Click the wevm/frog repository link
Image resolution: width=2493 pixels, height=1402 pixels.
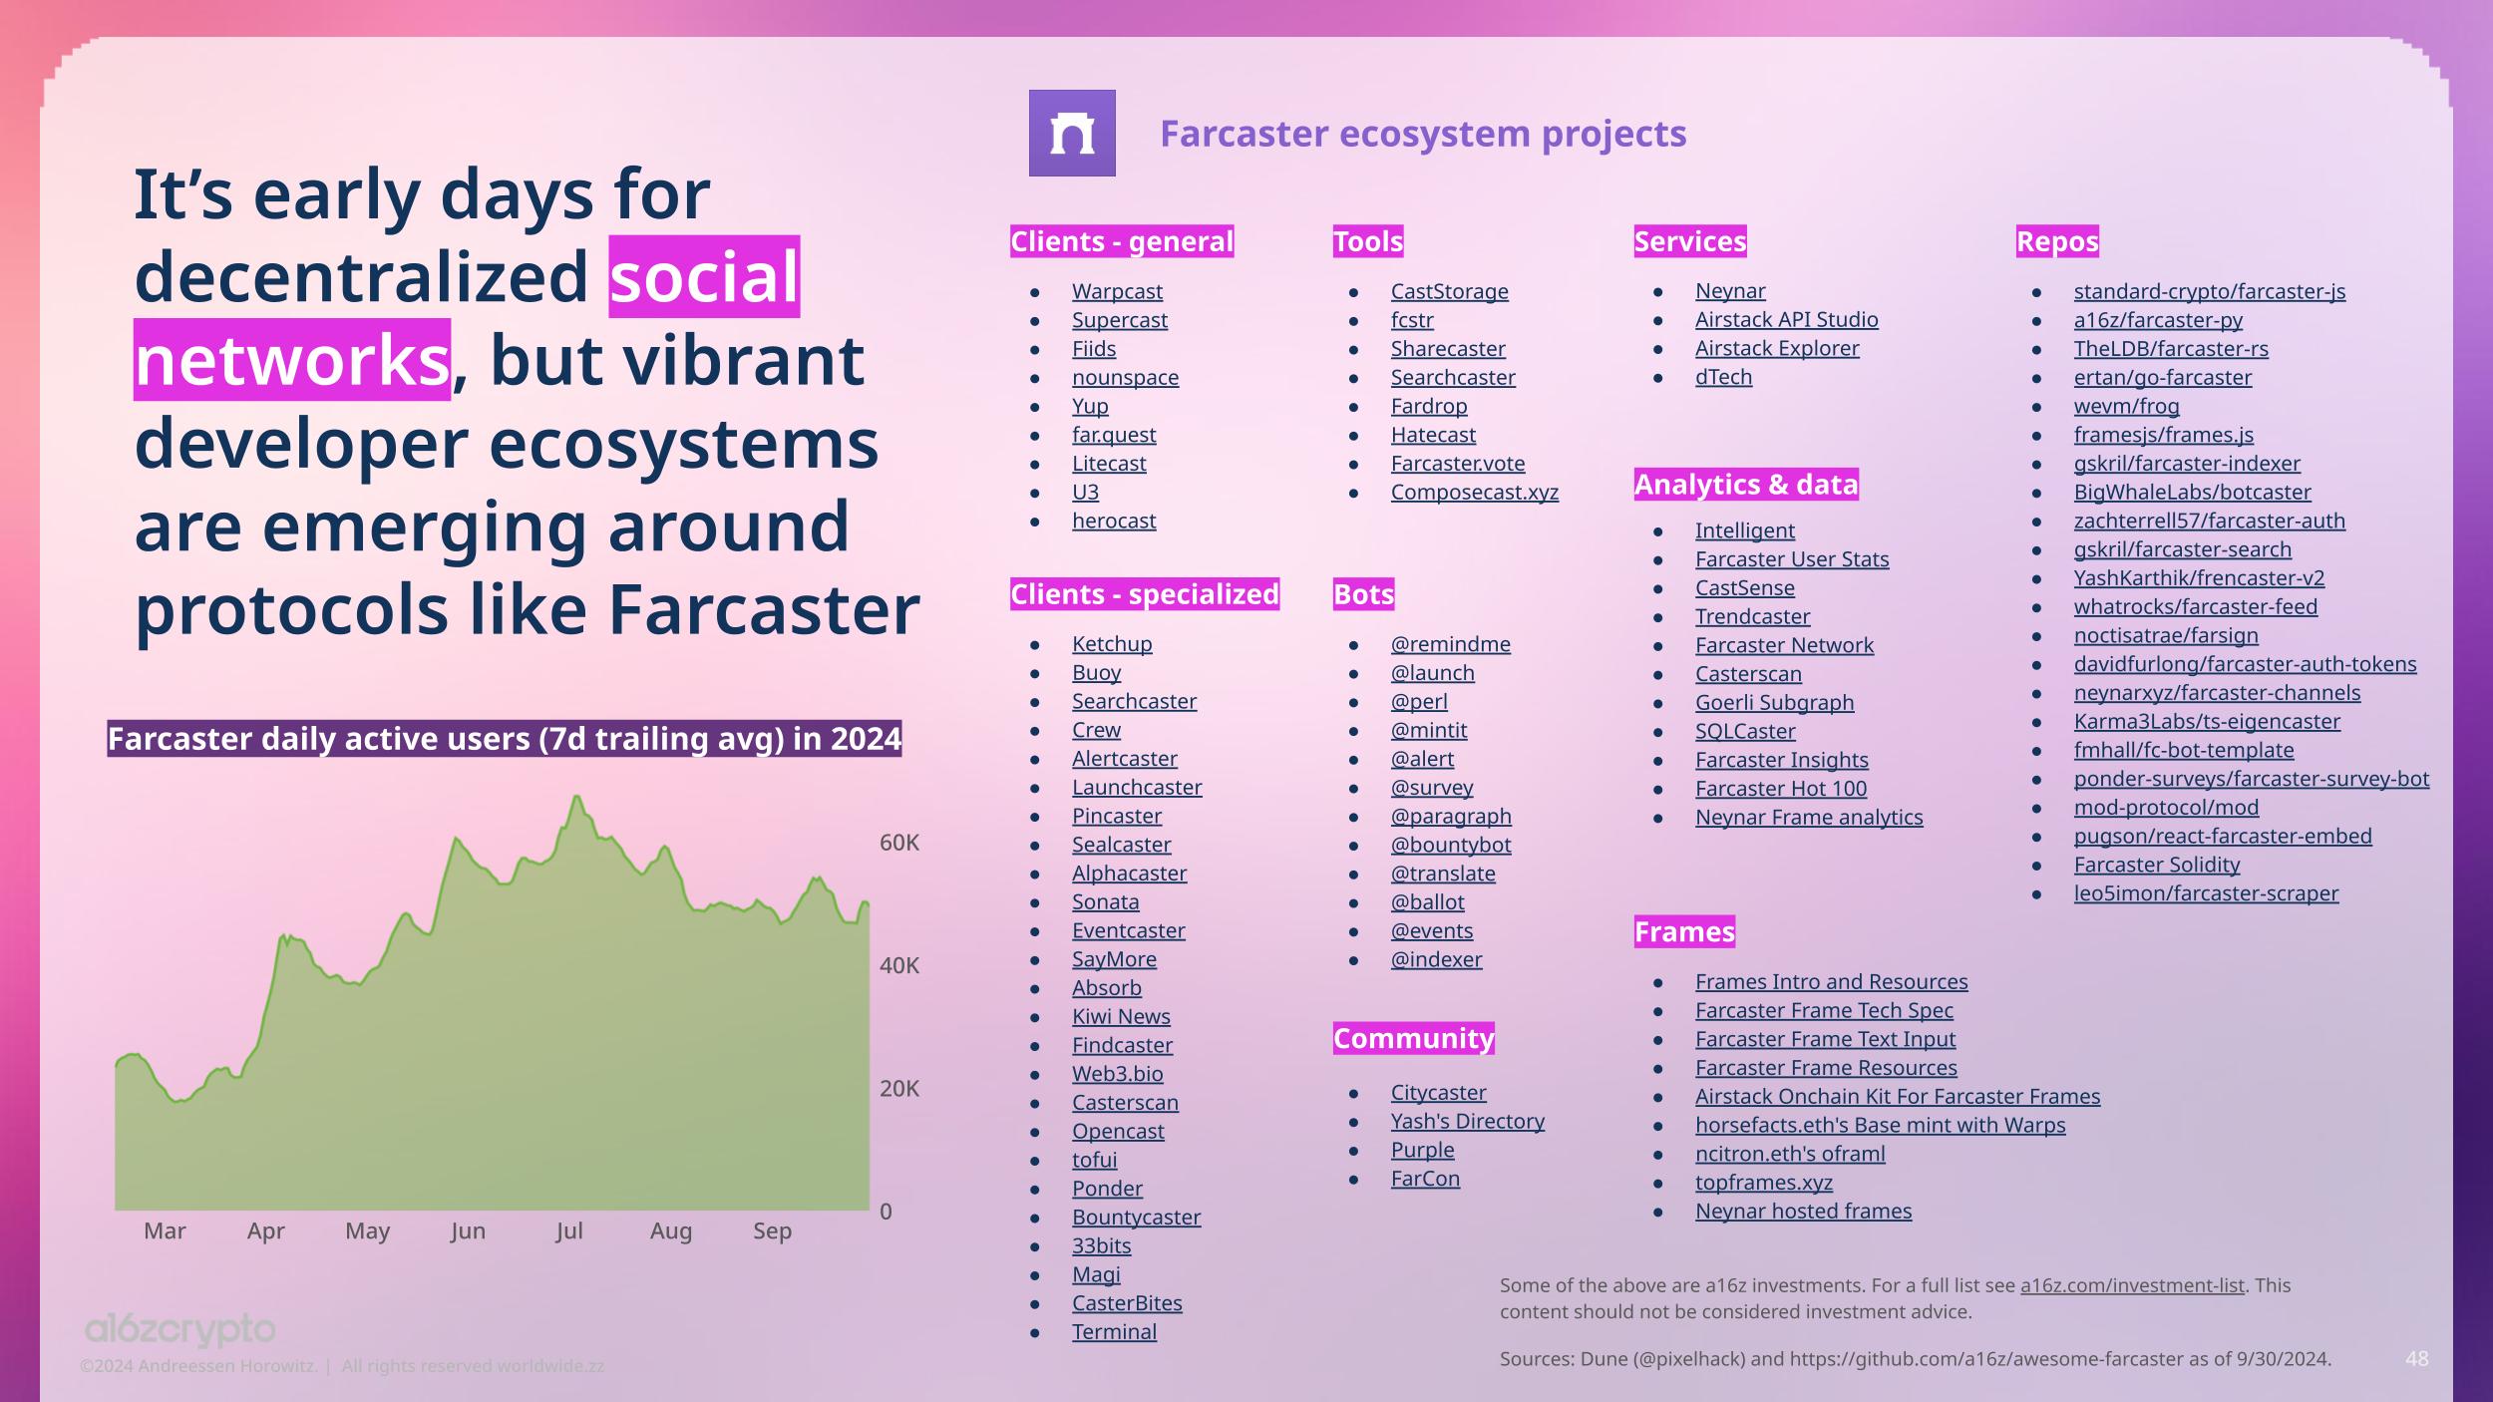coord(2126,406)
